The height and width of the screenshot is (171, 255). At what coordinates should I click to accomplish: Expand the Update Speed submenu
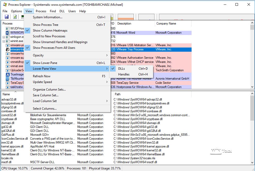tap(67, 82)
